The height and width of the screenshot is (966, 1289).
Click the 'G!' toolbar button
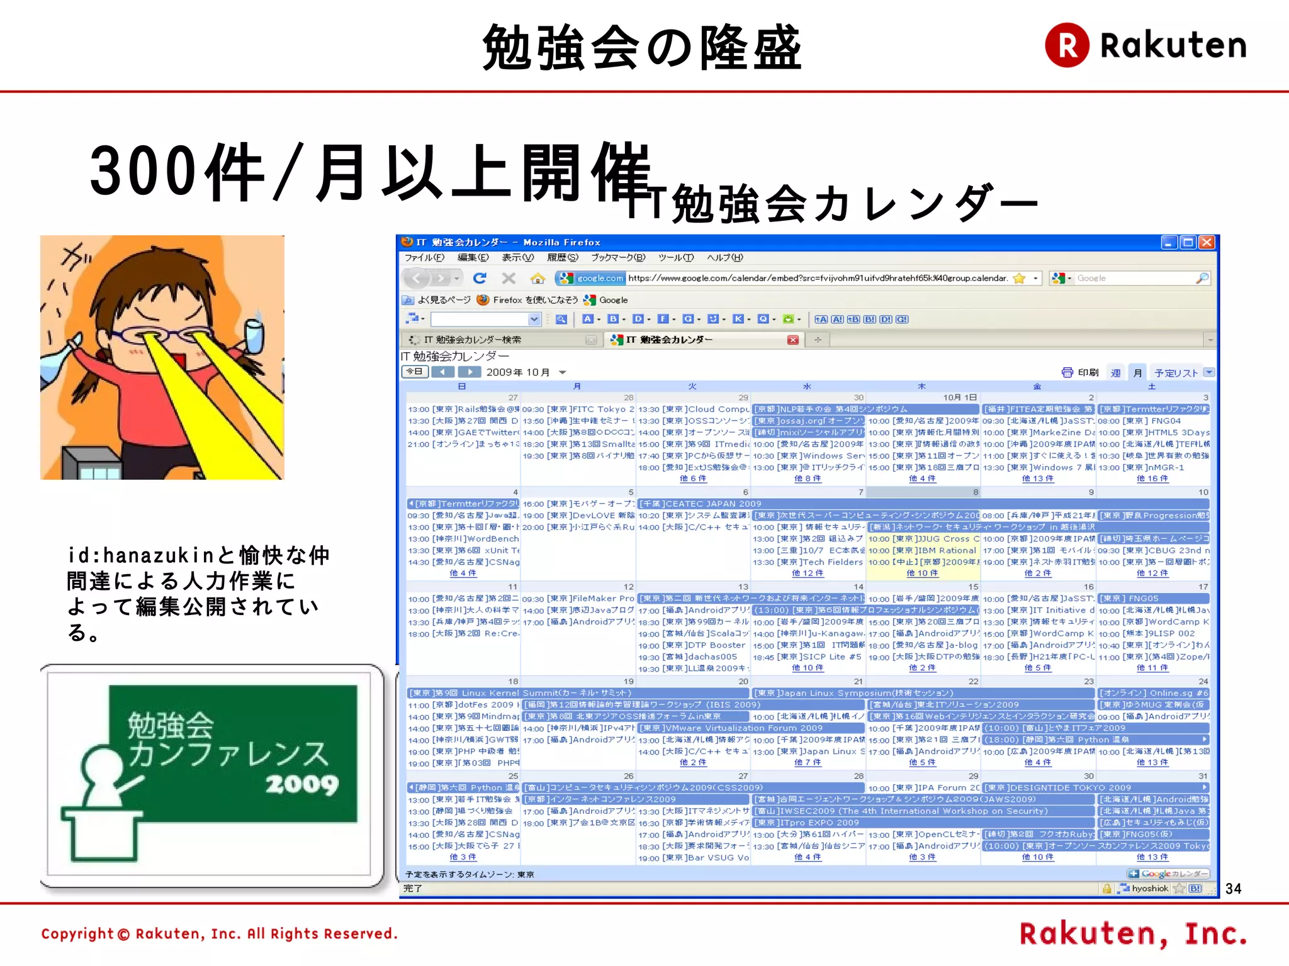point(901,319)
